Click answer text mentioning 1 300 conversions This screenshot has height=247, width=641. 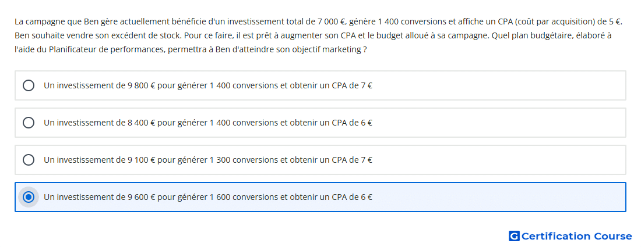tap(208, 160)
